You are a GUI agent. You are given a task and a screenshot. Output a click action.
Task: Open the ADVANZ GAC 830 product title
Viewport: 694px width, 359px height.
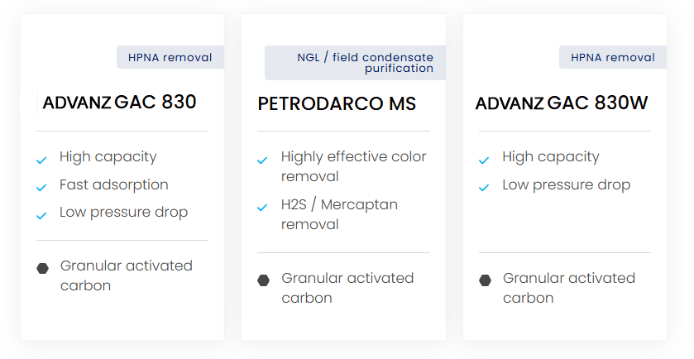[x=119, y=103]
